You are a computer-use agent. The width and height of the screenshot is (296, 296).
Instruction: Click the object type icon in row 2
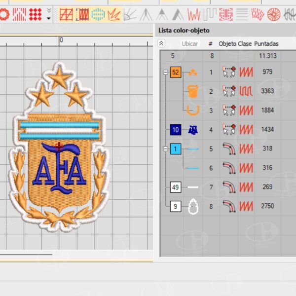pos(229,91)
